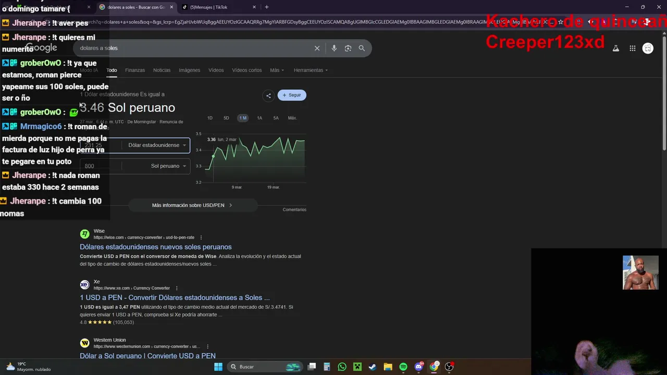Open more options for Xe result
This screenshot has width=667, height=375.
point(177,288)
